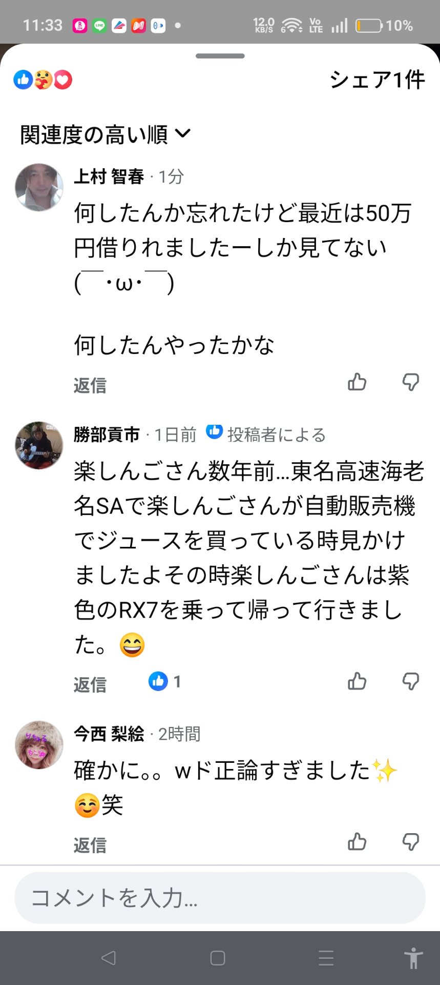Like 勝部貢市's comment with thumbs up

357,681
